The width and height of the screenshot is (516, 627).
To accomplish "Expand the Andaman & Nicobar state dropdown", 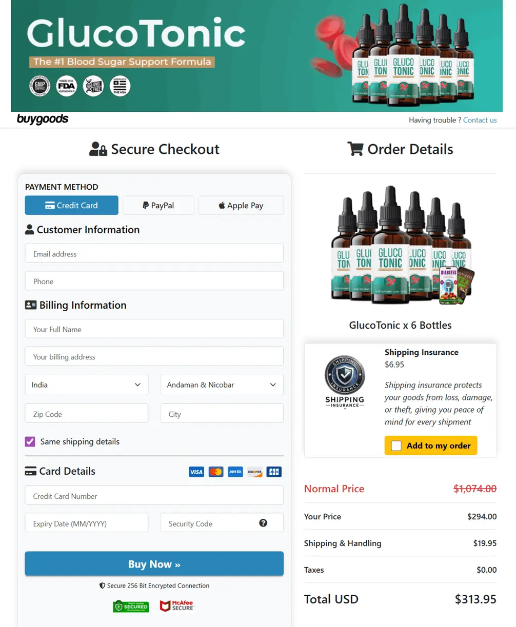I will (x=222, y=385).
